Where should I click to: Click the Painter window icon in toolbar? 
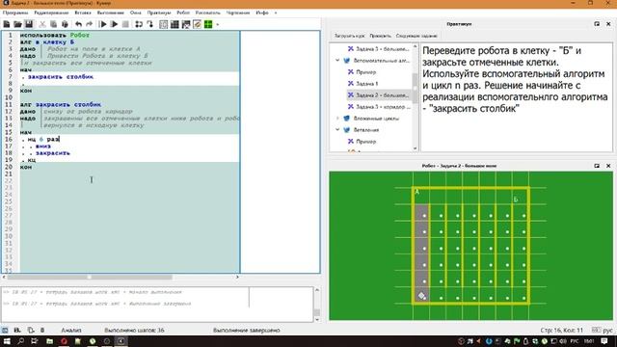point(186,24)
